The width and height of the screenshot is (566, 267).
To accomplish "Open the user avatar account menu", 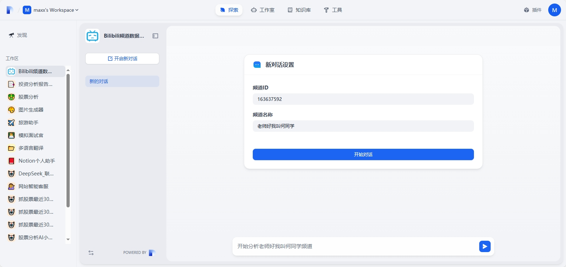I will pos(555,10).
